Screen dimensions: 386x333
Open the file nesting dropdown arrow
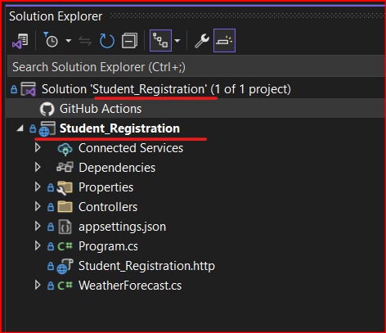[177, 41]
